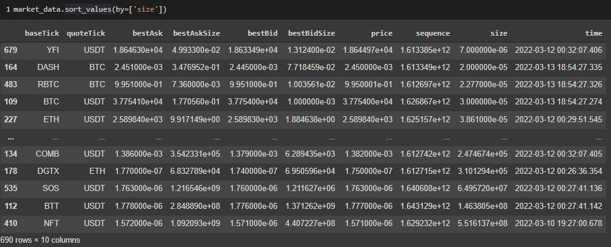Image resolution: width=611 pixels, height=247 pixels.
Task: Click the NFT cell in last row
Action: point(52,223)
